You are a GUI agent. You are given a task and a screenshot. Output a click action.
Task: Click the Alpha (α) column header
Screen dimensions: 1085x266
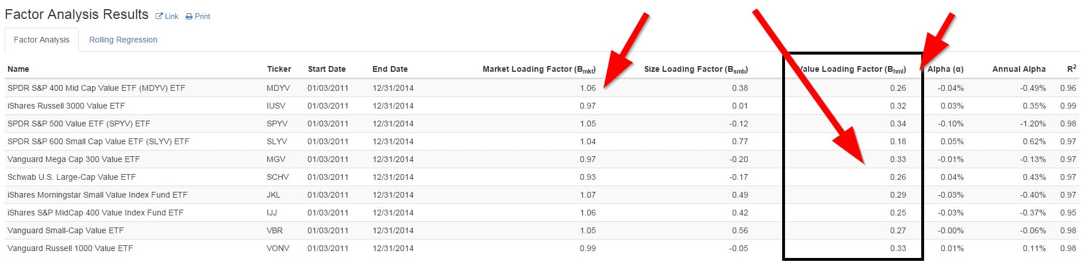point(945,69)
